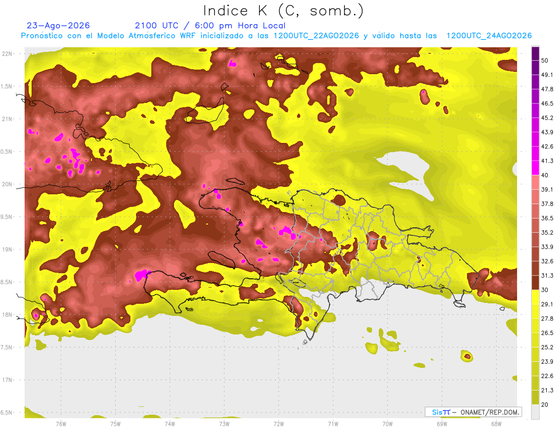
Task: Select colorbar value "47.8"
Action: (x=547, y=89)
